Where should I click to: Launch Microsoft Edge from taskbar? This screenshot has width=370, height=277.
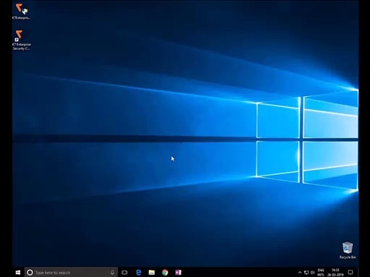click(138, 272)
